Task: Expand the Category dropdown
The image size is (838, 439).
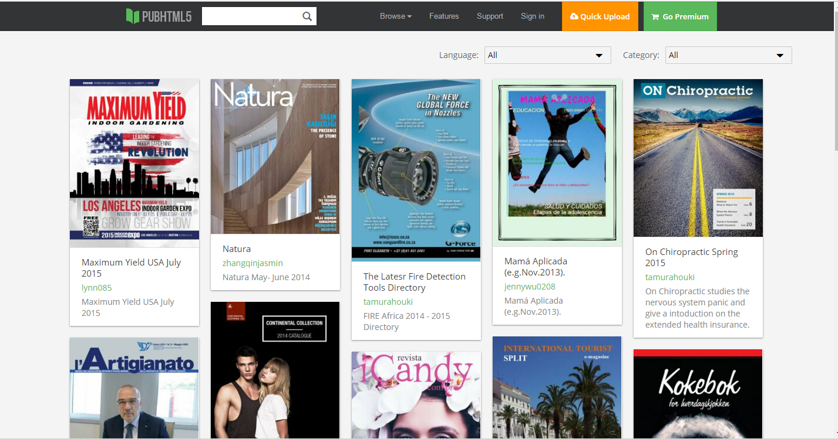Action: (x=728, y=55)
